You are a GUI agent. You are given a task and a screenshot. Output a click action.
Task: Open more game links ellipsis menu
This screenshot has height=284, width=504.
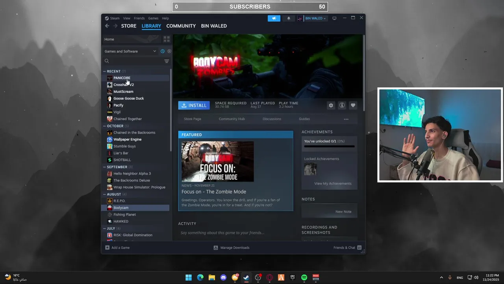click(x=346, y=119)
